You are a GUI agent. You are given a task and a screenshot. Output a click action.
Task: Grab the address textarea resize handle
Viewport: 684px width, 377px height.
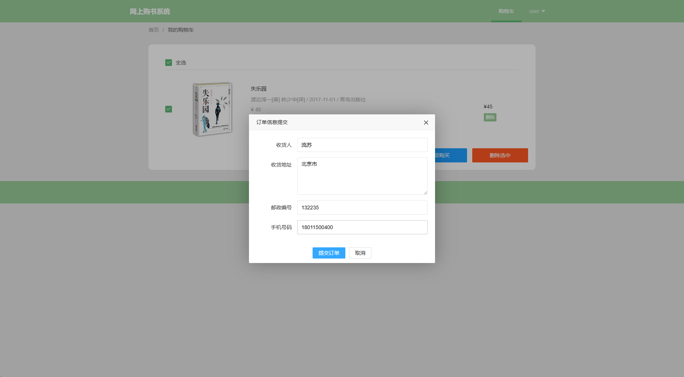coord(425,193)
